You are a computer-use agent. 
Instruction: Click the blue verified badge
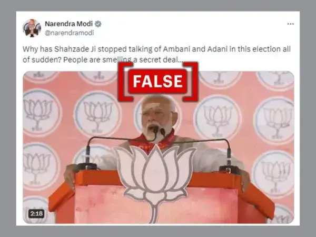coord(98,24)
